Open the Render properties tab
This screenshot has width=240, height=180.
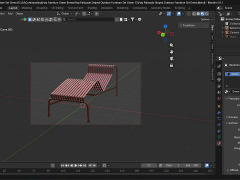(x=219, y=73)
